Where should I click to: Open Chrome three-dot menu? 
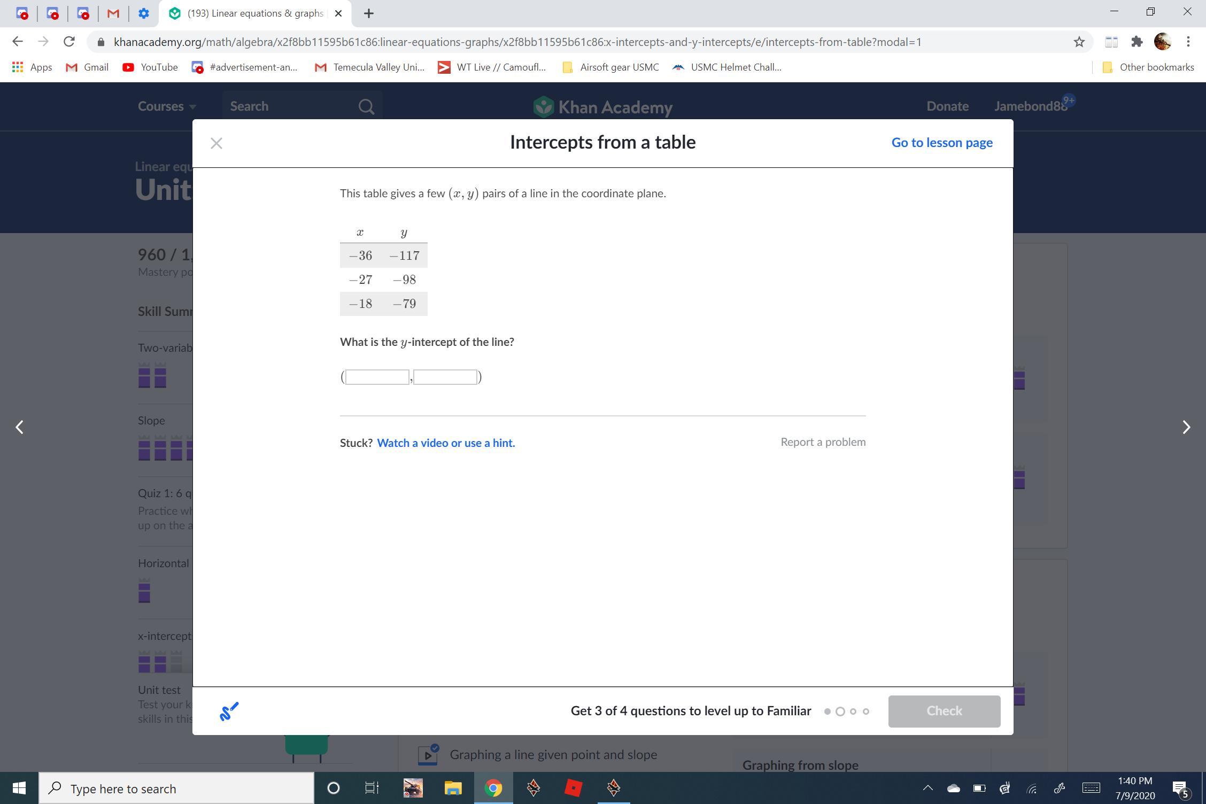(x=1188, y=42)
